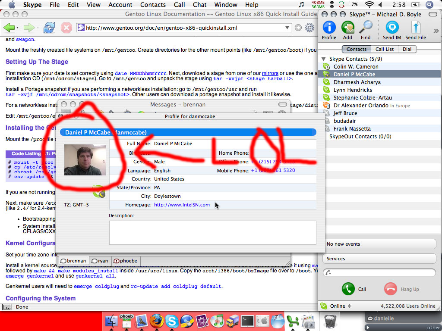The image size is (442, 331).
Task: Click the Description text box in profile
Action: (x=212, y=233)
